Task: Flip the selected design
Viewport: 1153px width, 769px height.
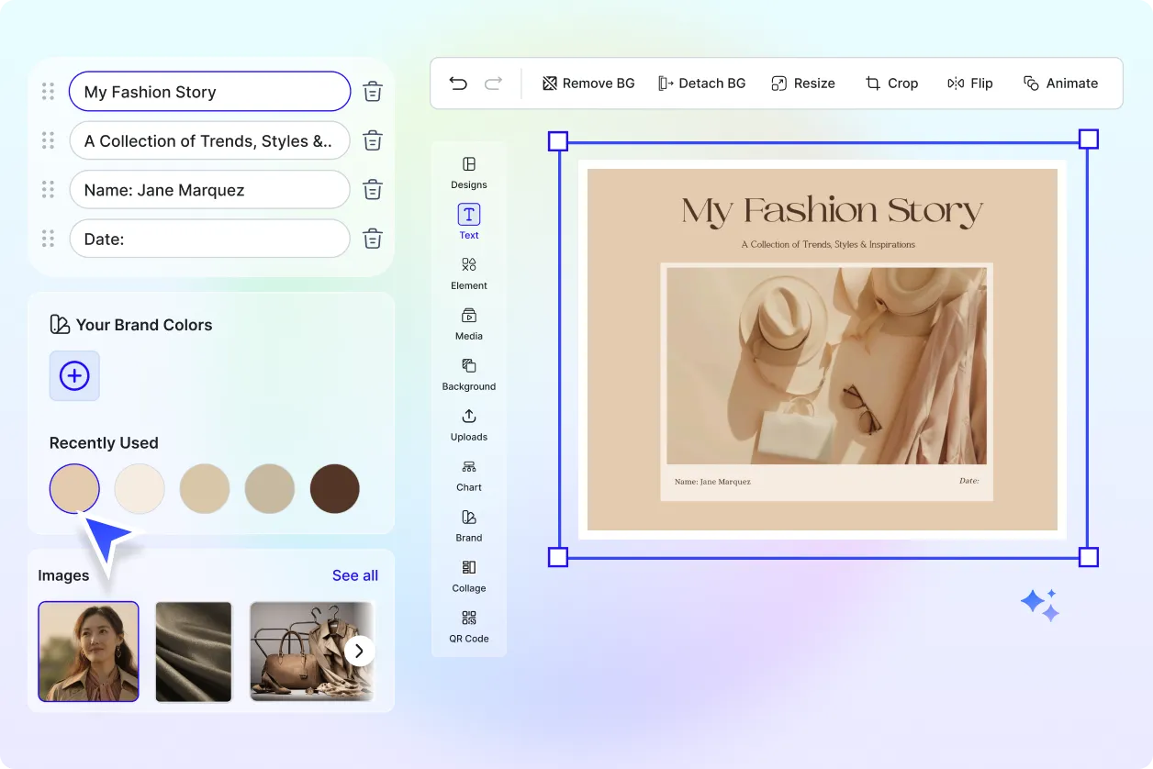Action: coord(969,83)
